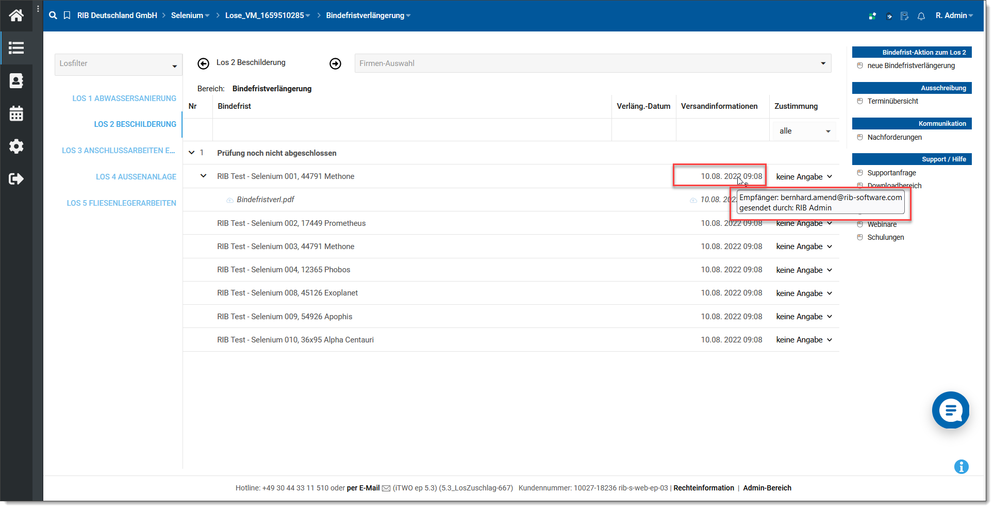Image resolution: width=994 pixels, height=509 pixels.
Task: Click the icon next to Terminübersicht
Action: pyautogui.click(x=860, y=101)
